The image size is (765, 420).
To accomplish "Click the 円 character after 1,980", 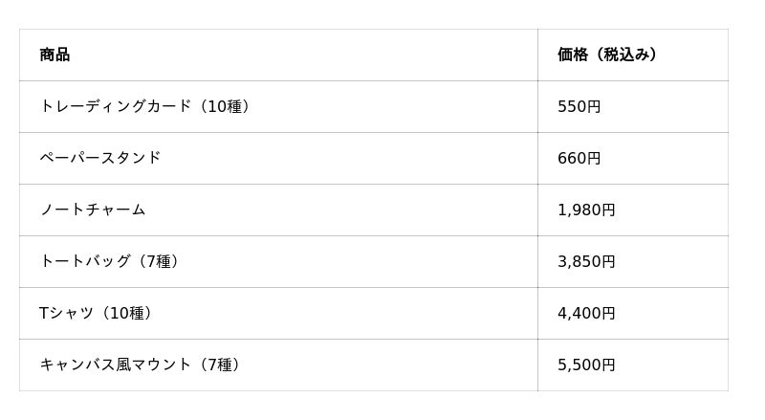I will 608,210.
